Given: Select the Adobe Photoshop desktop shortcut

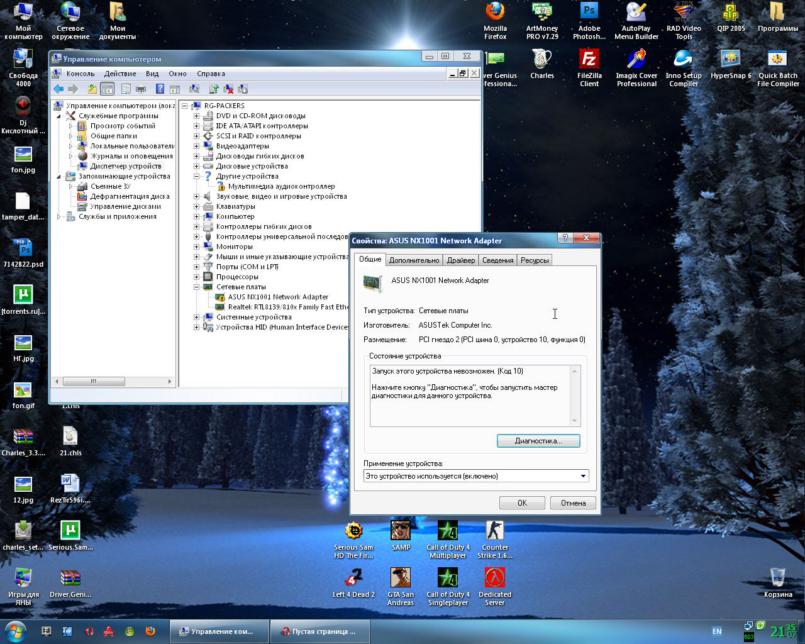Looking at the screenshot, I should point(589,21).
